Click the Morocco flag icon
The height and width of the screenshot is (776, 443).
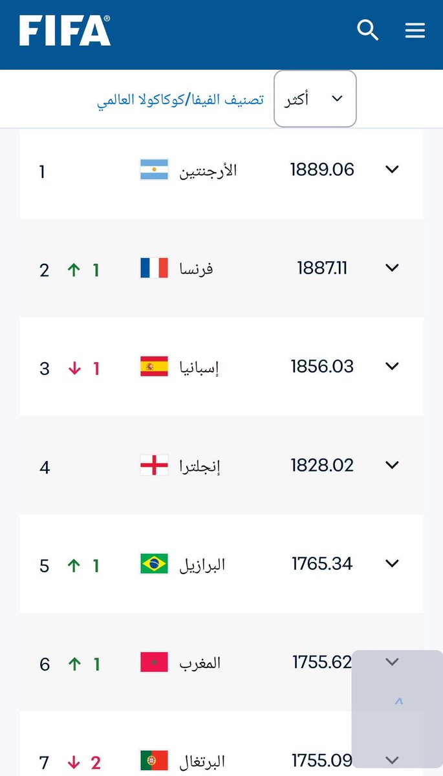tap(154, 662)
